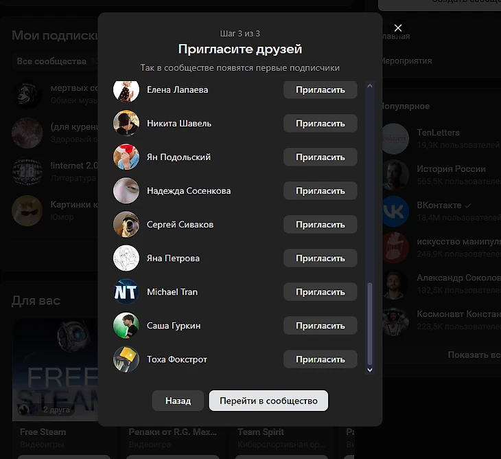This screenshot has height=459, width=501.
Task: Invite Яна Петрова with Пригласить button
Action: tap(320, 258)
